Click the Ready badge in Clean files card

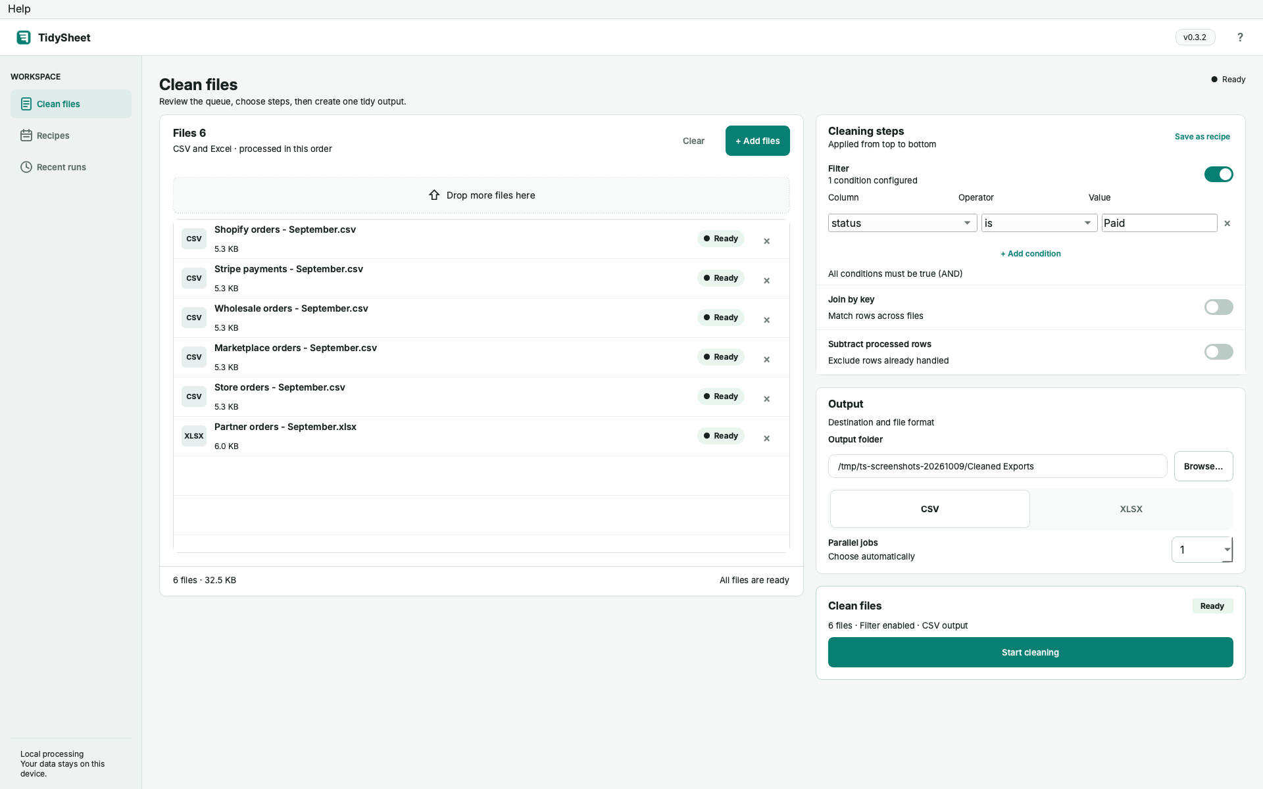[x=1212, y=606]
